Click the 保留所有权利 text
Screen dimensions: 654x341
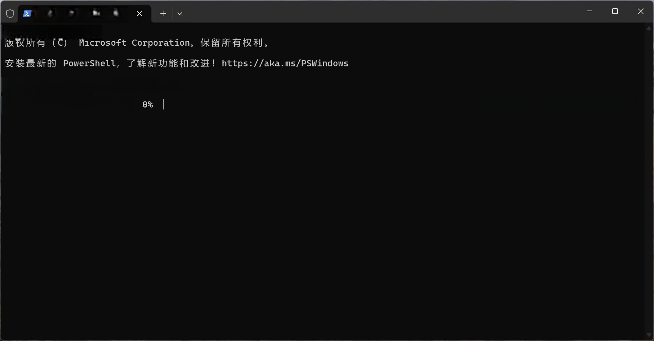pos(232,42)
